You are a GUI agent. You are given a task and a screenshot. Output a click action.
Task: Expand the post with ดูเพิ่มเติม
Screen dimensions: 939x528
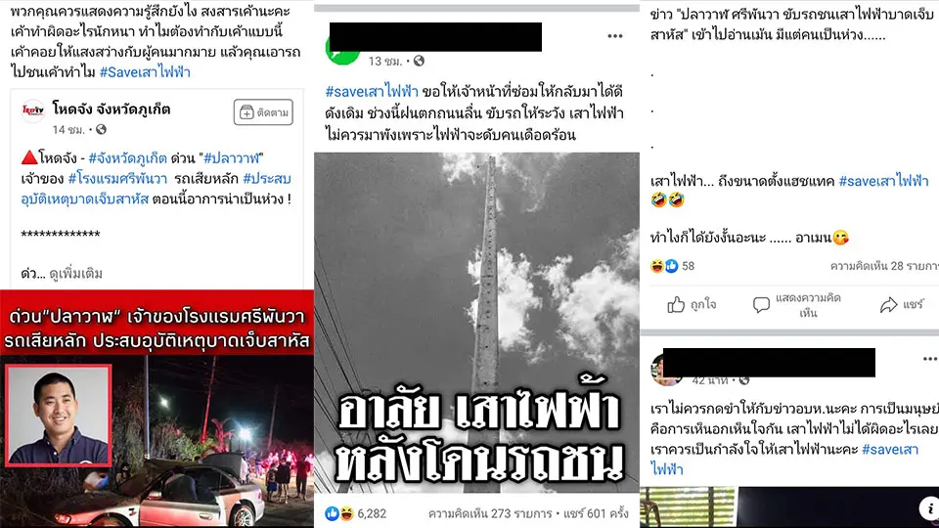[x=76, y=274]
